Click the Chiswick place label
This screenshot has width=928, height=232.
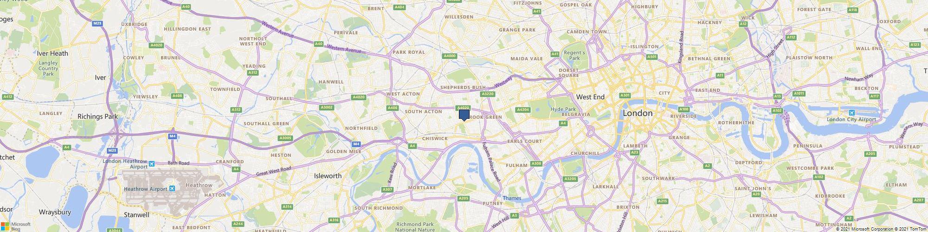coord(435,138)
